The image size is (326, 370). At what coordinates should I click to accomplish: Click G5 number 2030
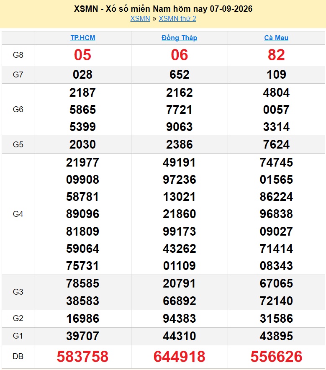(82, 144)
